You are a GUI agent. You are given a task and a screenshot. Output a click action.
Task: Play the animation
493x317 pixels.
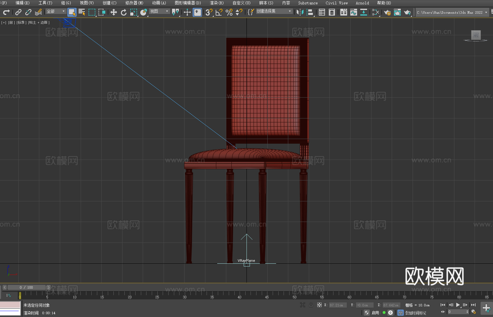[458, 305]
